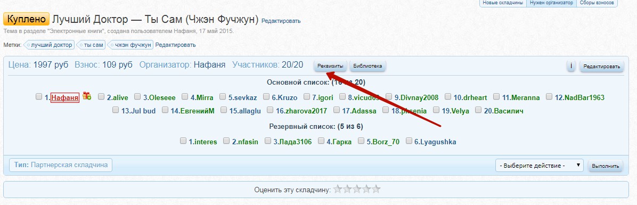
Task: Click the first rating star
Action: (338, 189)
